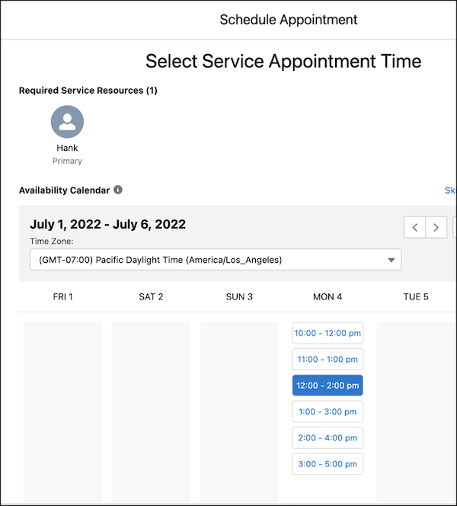Screen dimensions: 457x506
Task: Click the Select Service Appointment Time heading
Action: (283, 61)
